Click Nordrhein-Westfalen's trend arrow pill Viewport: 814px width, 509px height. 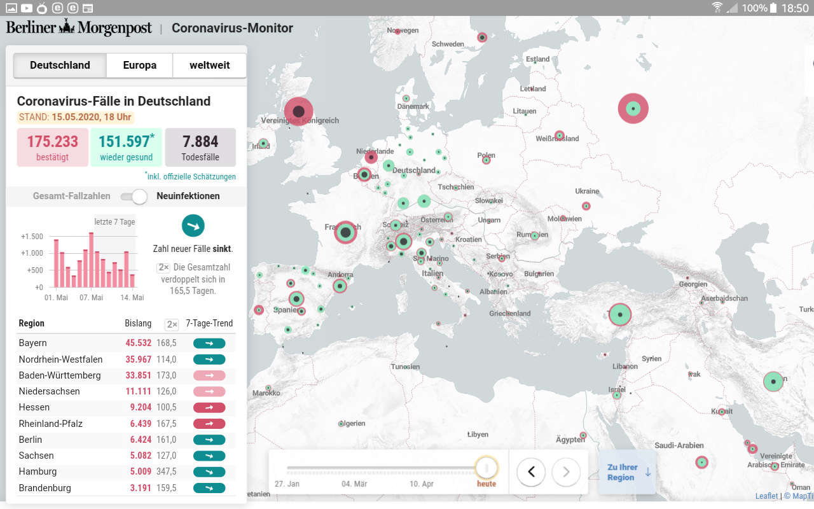pyautogui.click(x=209, y=359)
